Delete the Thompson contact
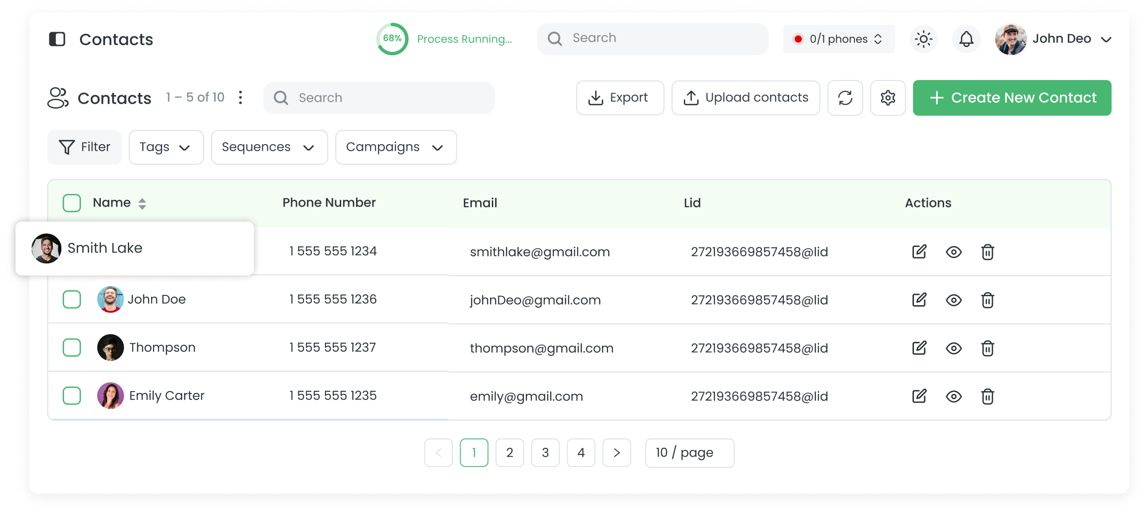The height and width of the screenshot is (513, 1145). coord(987,348)
